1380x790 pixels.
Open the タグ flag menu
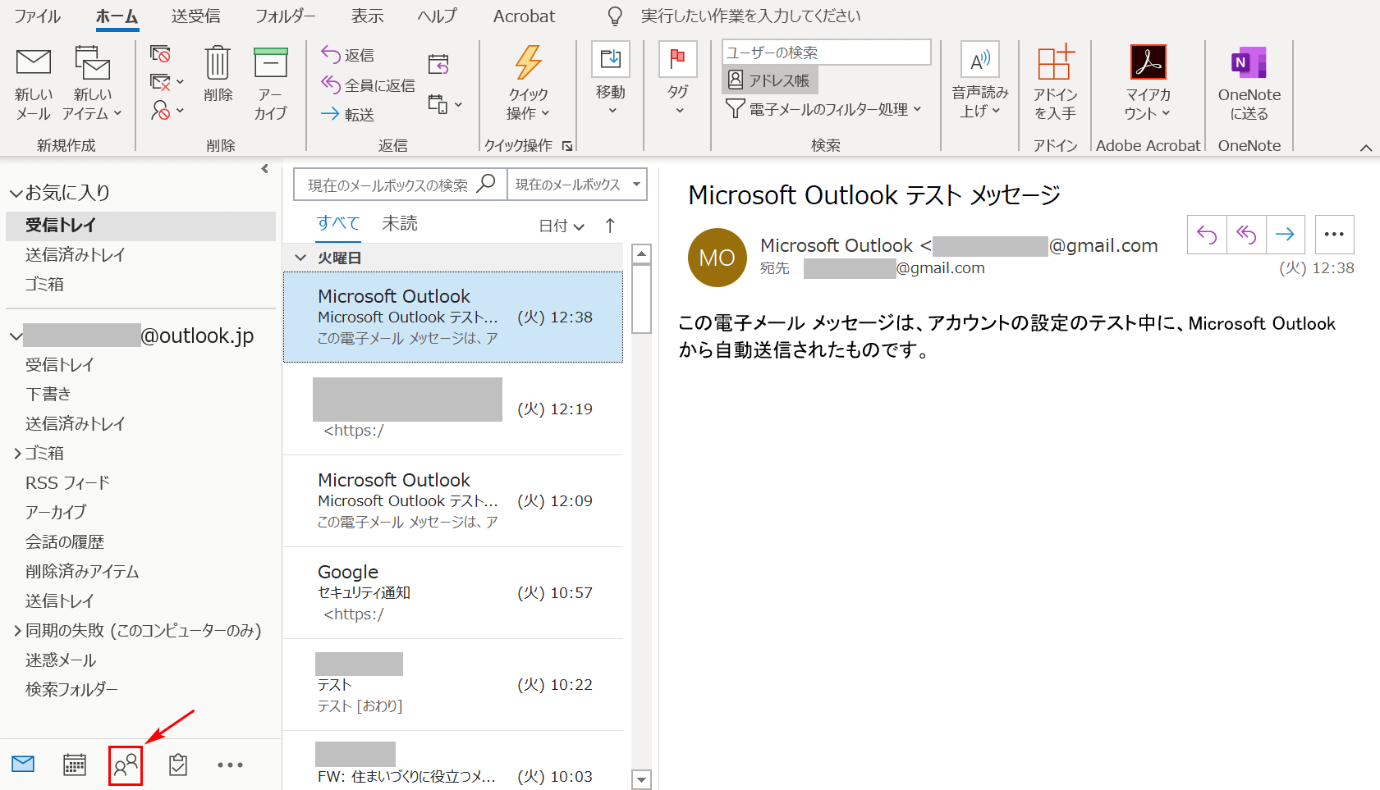[678, 80]
